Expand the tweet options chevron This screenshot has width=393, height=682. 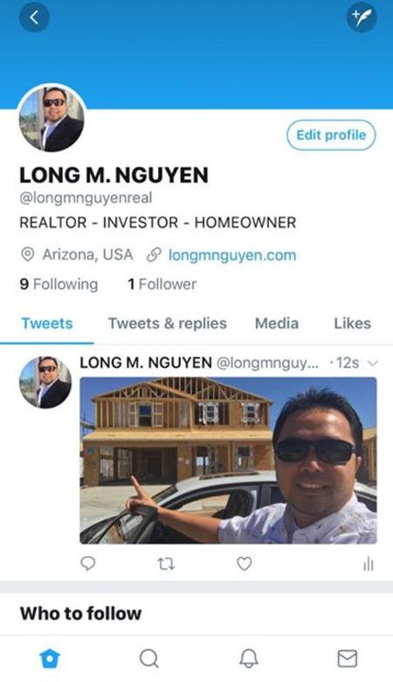coord(373,362)
